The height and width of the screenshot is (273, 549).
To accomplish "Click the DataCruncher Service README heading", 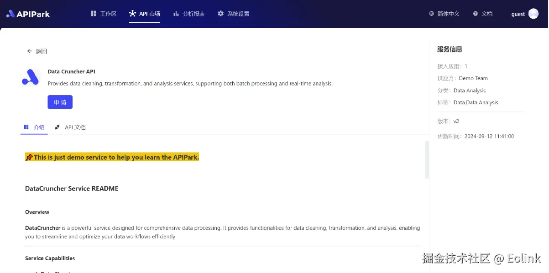I will 72,188.
